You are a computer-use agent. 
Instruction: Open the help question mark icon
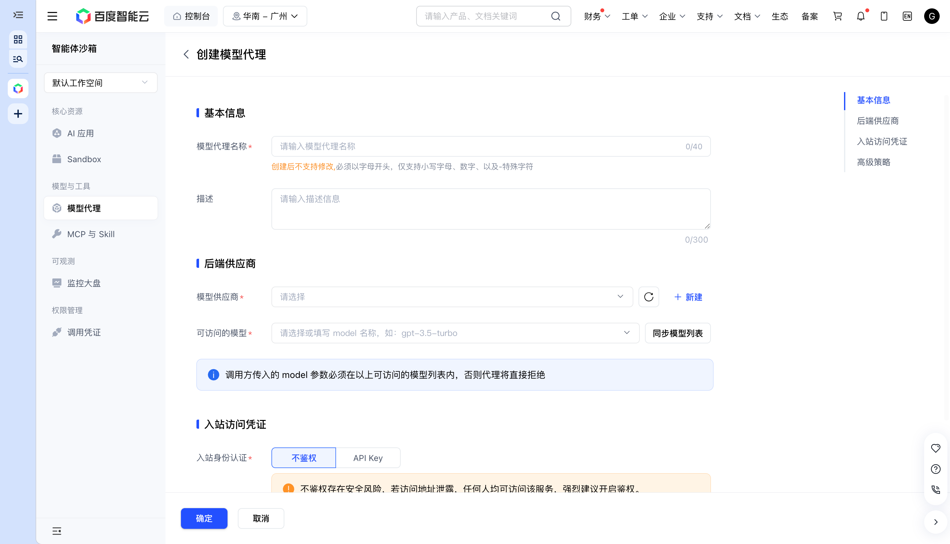[x=935, y=469]
